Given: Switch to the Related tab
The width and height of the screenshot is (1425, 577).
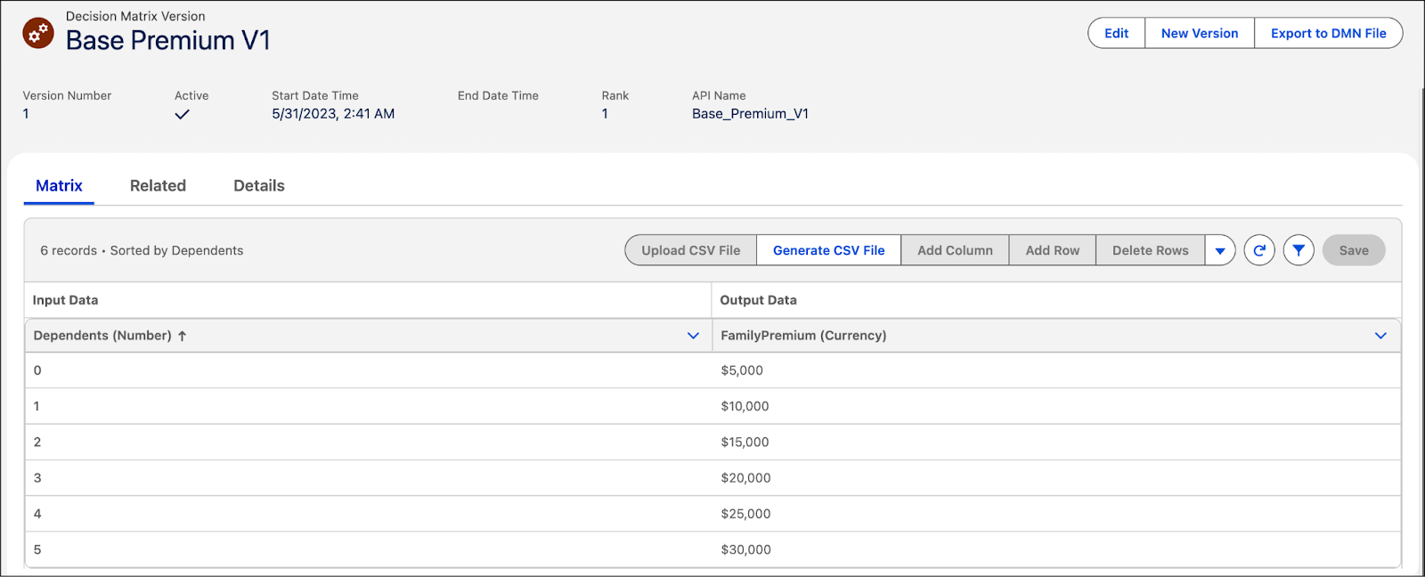Looking at the screenshot, I should (158, 185).
